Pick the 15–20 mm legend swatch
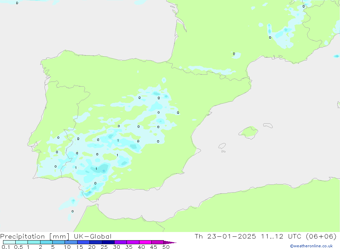Screen dimensions: 340x249 coord(84,242)
